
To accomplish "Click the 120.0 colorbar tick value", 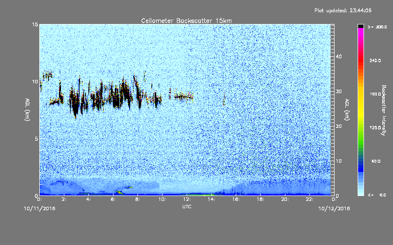I will pyautogui.click(x=375, y=128).
